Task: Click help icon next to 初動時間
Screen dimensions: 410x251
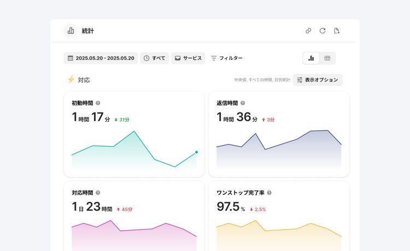Action: coord(98,103)
